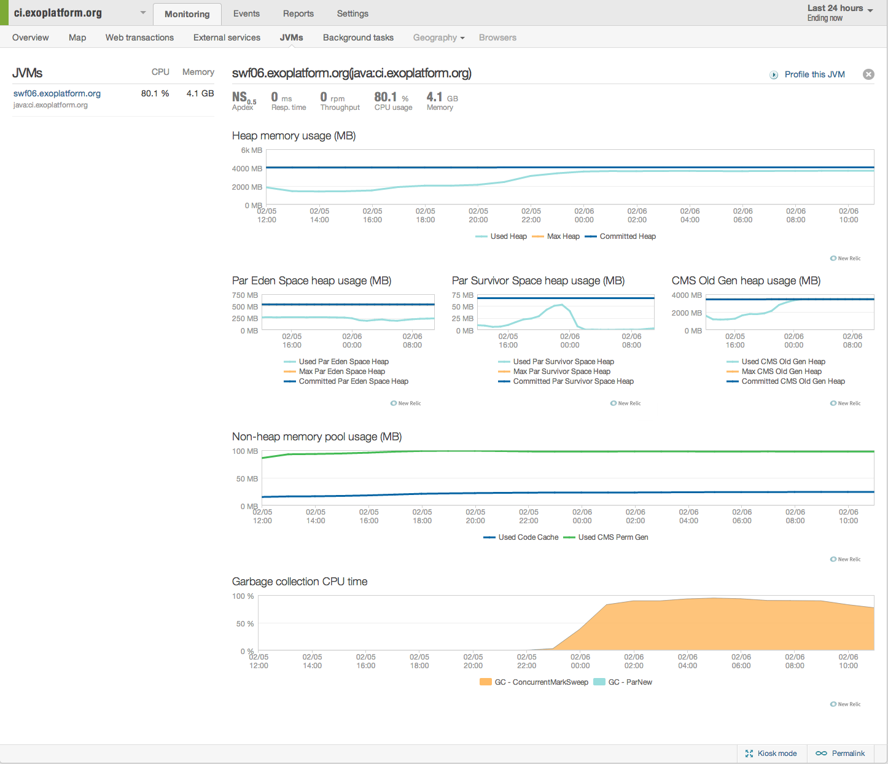Open the ci.exoplatform.org application dropdown
Screen dimensions: 888x764
tap(142, 13)
